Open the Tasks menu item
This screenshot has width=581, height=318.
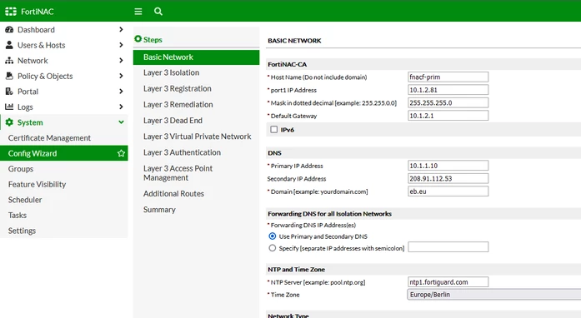(18, 215)
